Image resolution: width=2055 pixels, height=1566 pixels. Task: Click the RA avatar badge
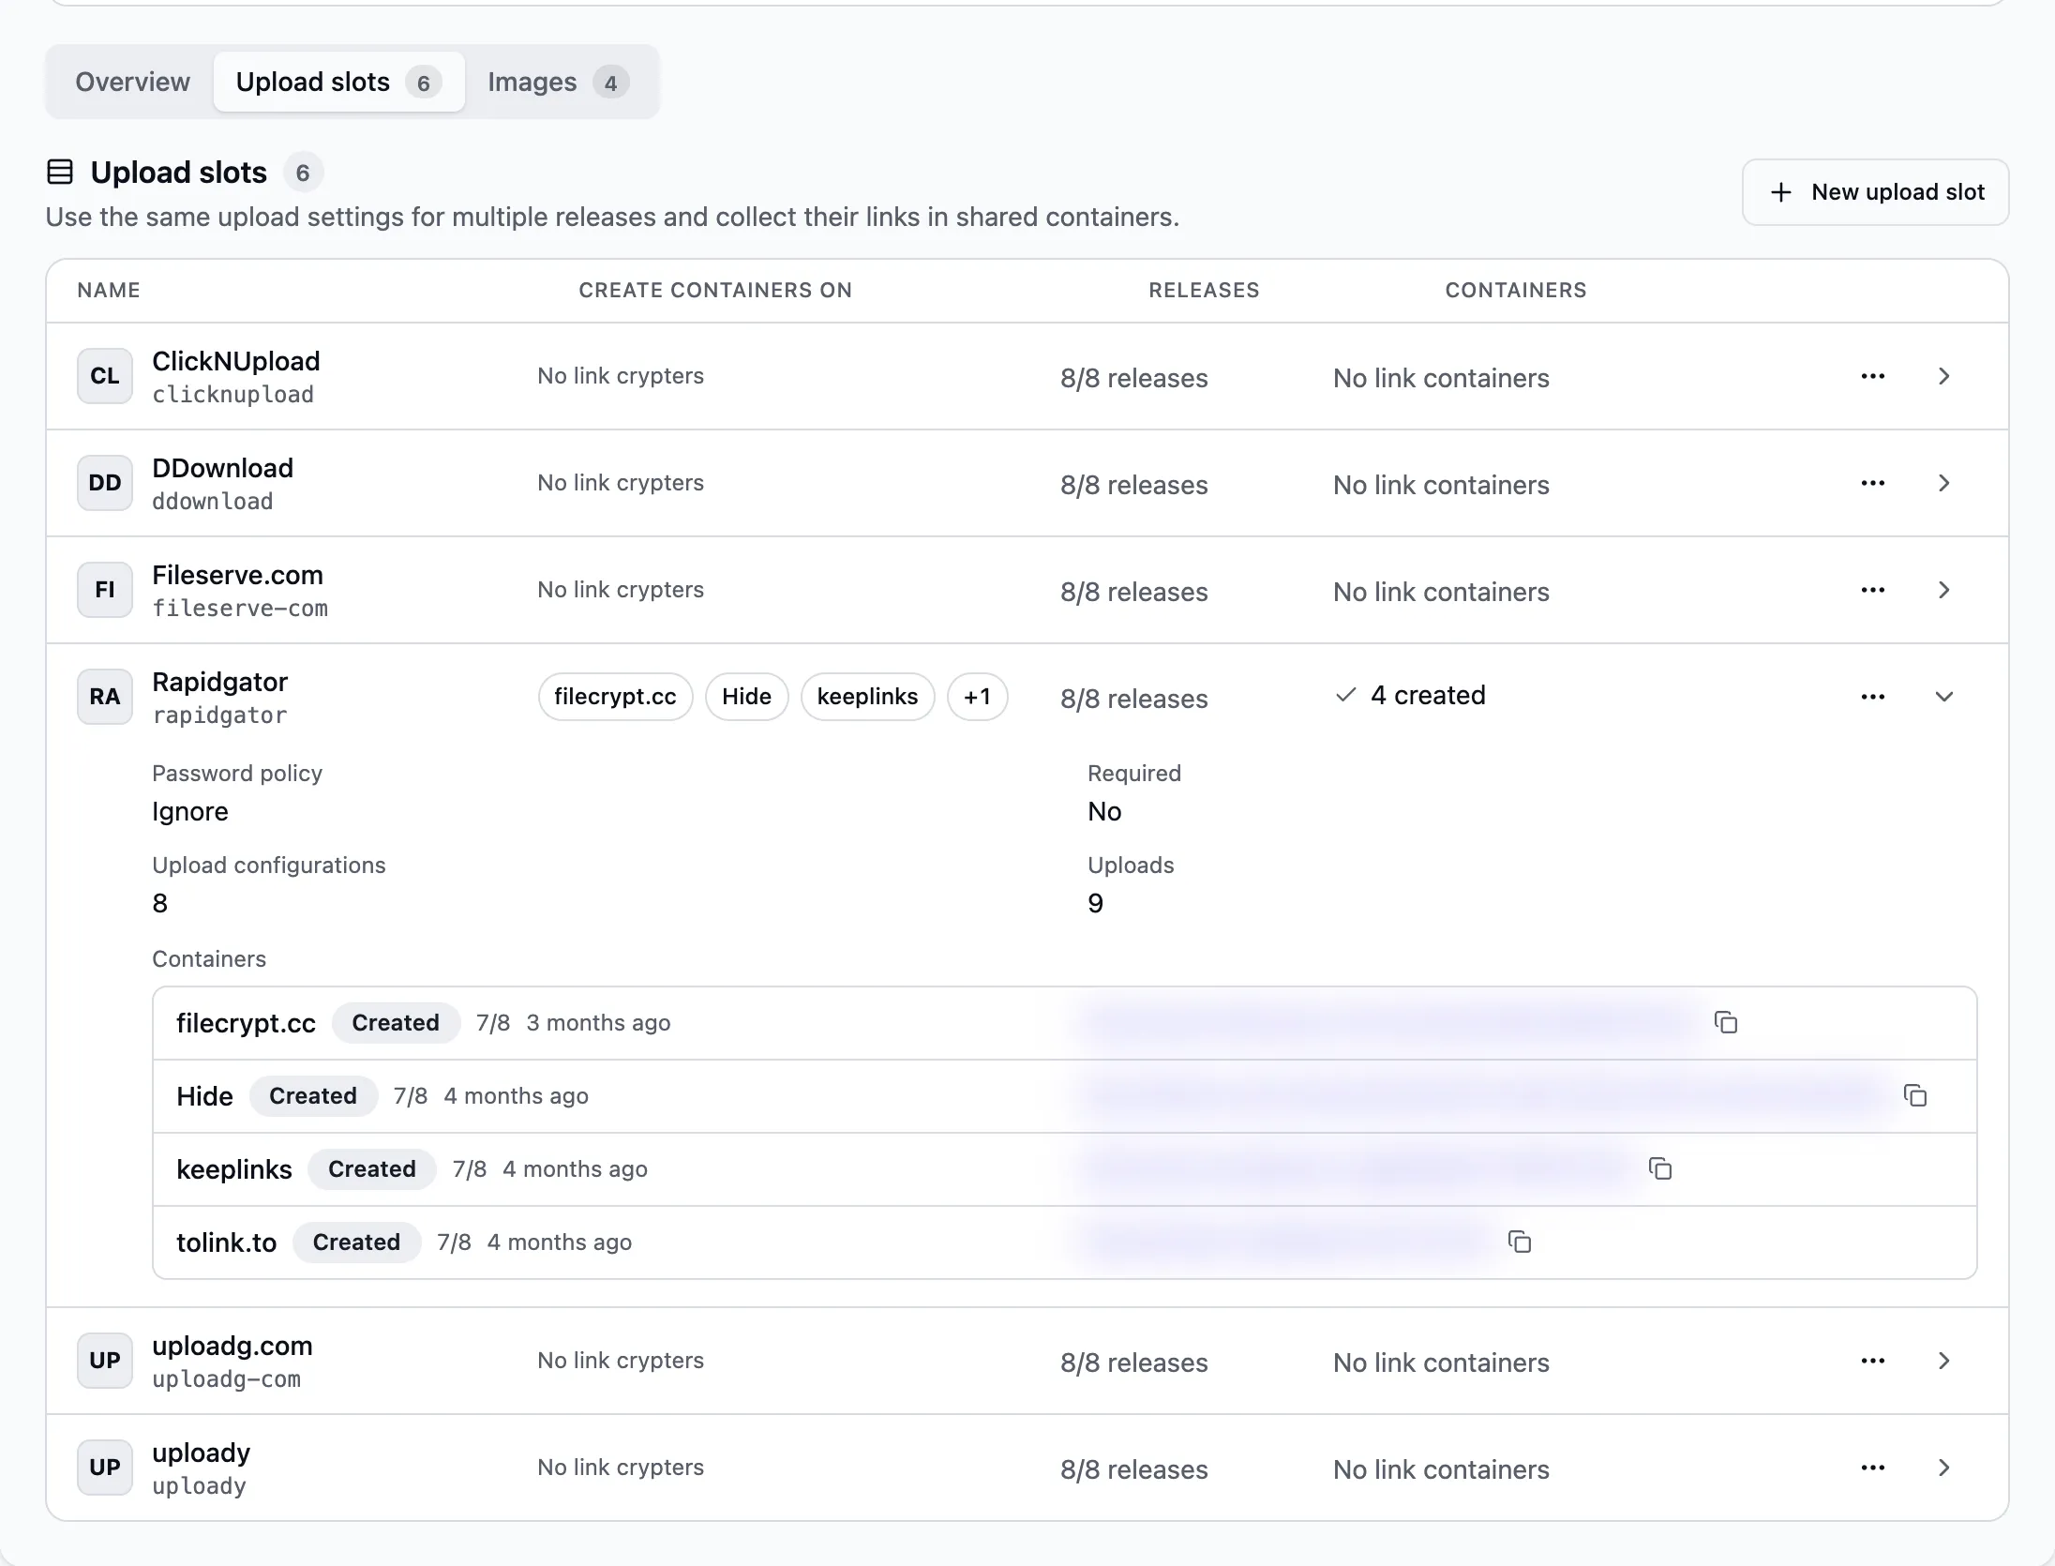(x=105, y=697)
